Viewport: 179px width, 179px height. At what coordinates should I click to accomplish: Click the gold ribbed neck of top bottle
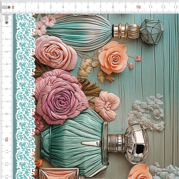click(x=126, y=31)
